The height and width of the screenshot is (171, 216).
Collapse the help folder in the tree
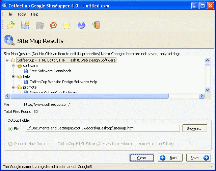13,76
